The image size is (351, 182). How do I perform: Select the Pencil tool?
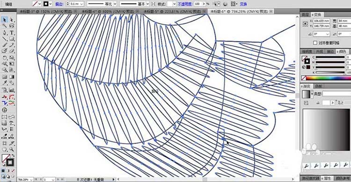tap(12, 45)
